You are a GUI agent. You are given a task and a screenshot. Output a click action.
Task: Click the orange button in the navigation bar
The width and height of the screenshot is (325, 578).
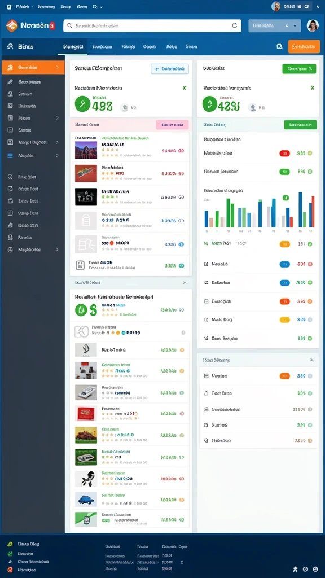(304, 46)
